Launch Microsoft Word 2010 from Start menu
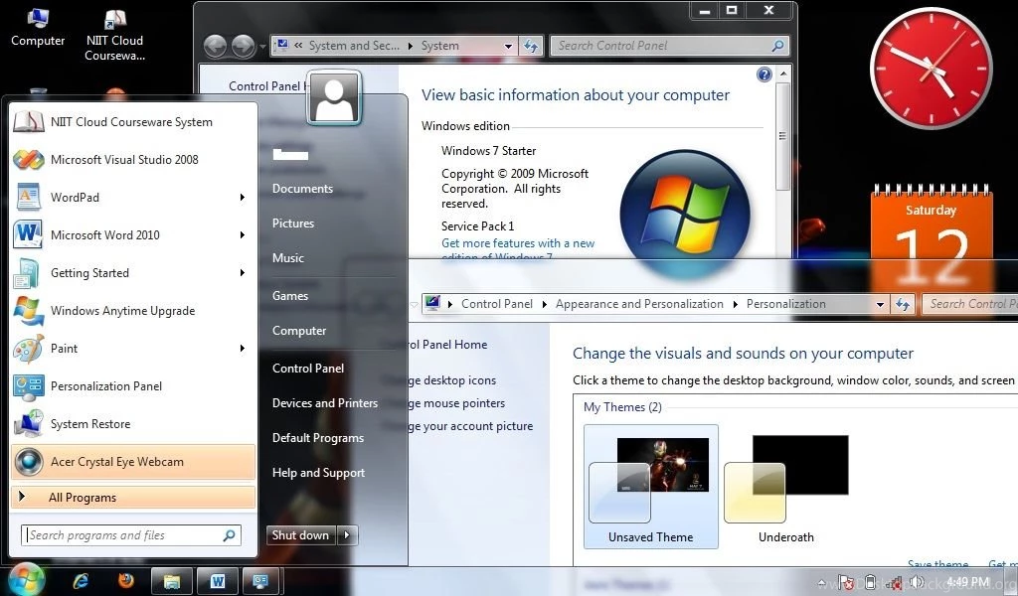 point(133,234)
